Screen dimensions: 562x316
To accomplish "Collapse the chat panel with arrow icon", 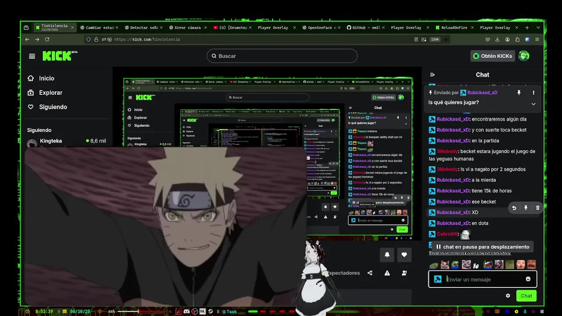I will [432, 75].
